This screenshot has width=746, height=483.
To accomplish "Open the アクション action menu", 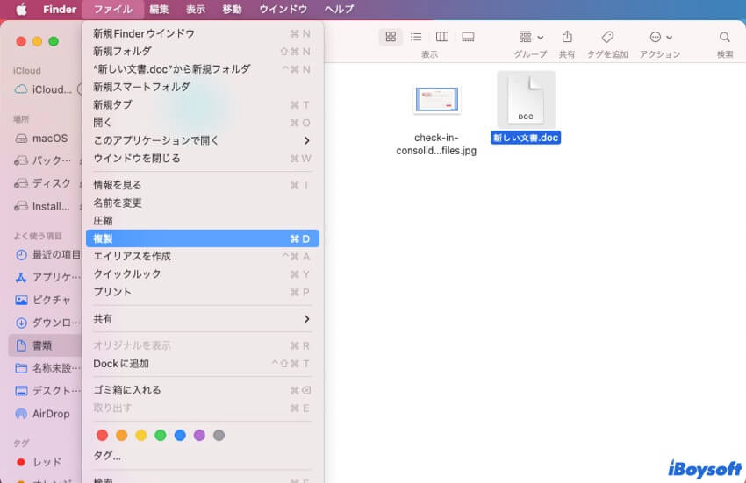I will (660, 37).
